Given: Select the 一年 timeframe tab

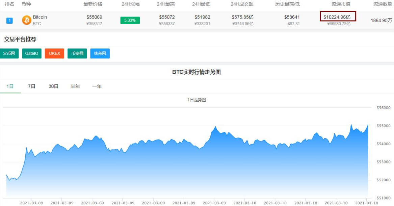Looking at the screenshot, I should 98,86.
